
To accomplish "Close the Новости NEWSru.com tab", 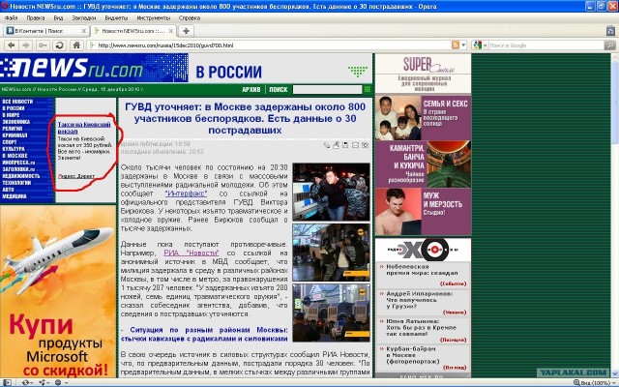I will click(x=171, y=31).
